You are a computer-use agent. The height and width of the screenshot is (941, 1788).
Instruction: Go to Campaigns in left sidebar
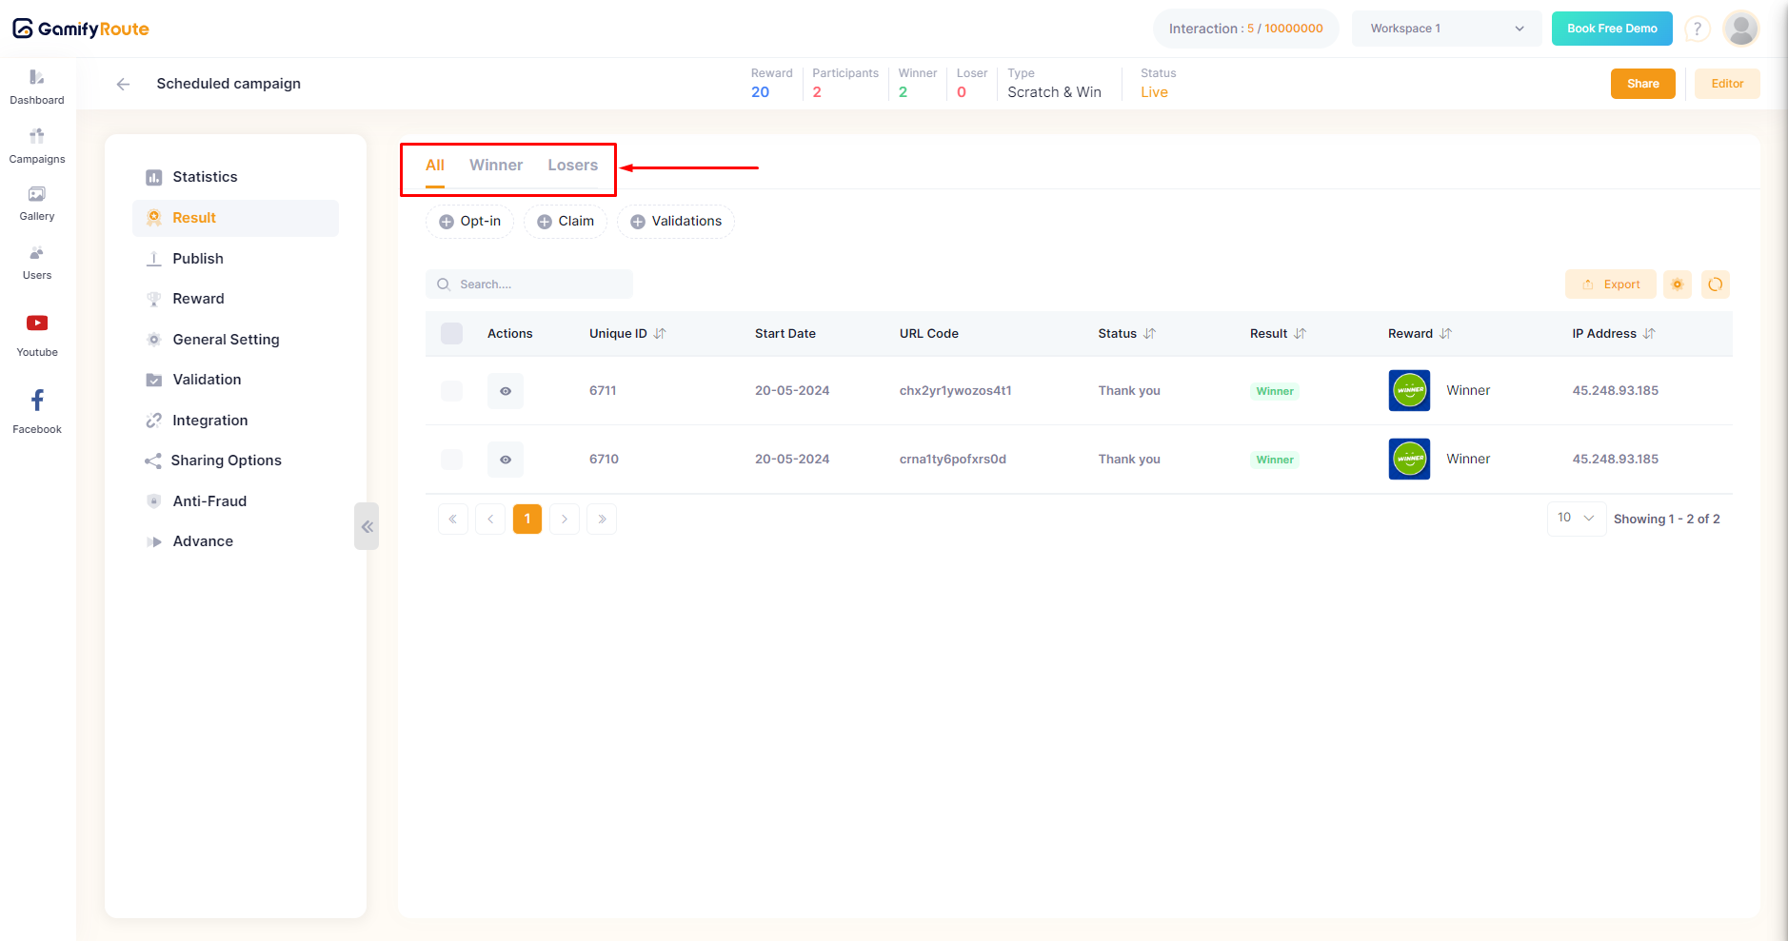point(37,138)
